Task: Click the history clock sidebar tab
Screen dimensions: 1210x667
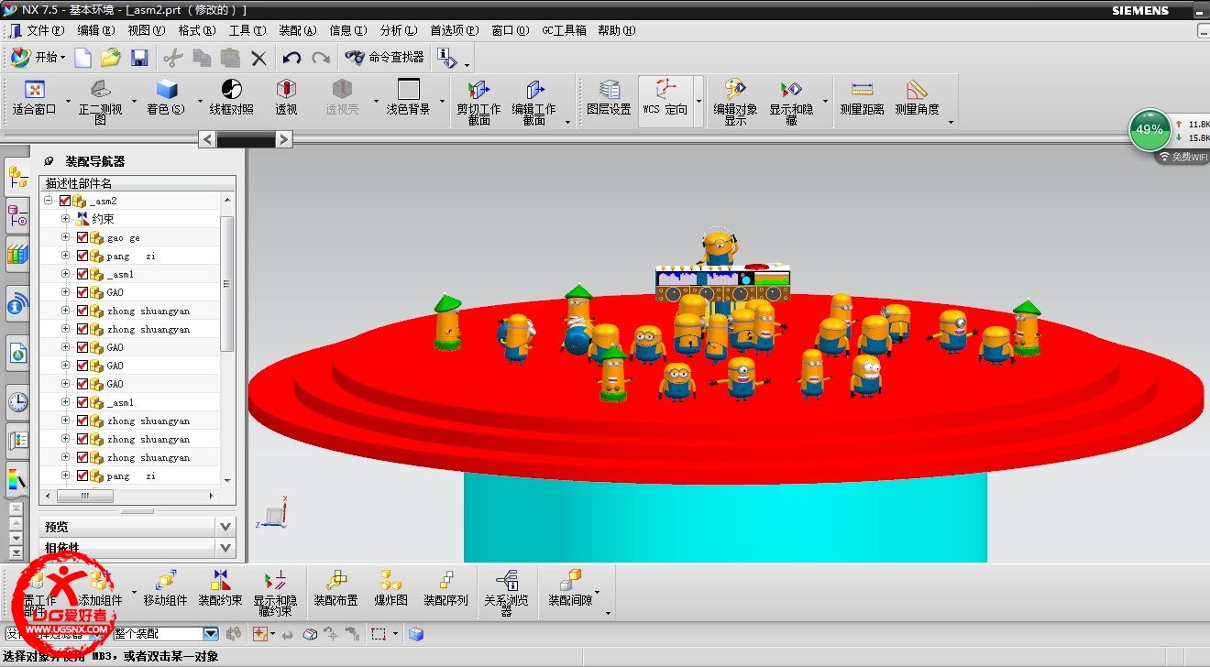Action: coord(17,400)
